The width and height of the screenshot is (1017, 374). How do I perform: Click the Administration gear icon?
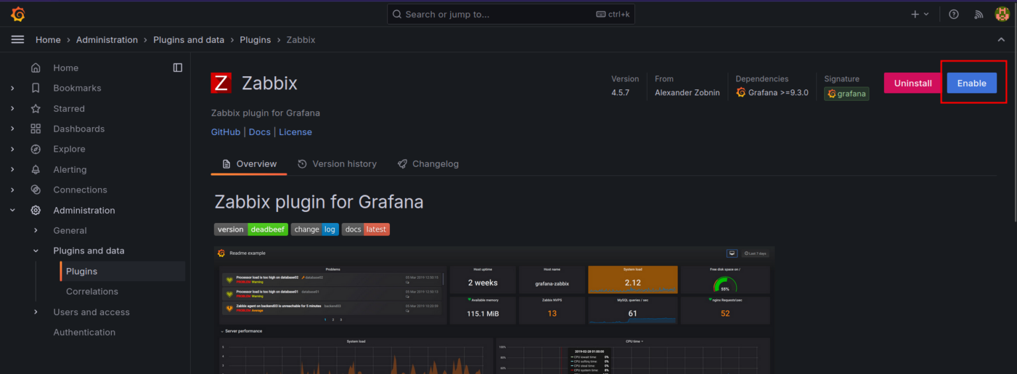[36, 210]
